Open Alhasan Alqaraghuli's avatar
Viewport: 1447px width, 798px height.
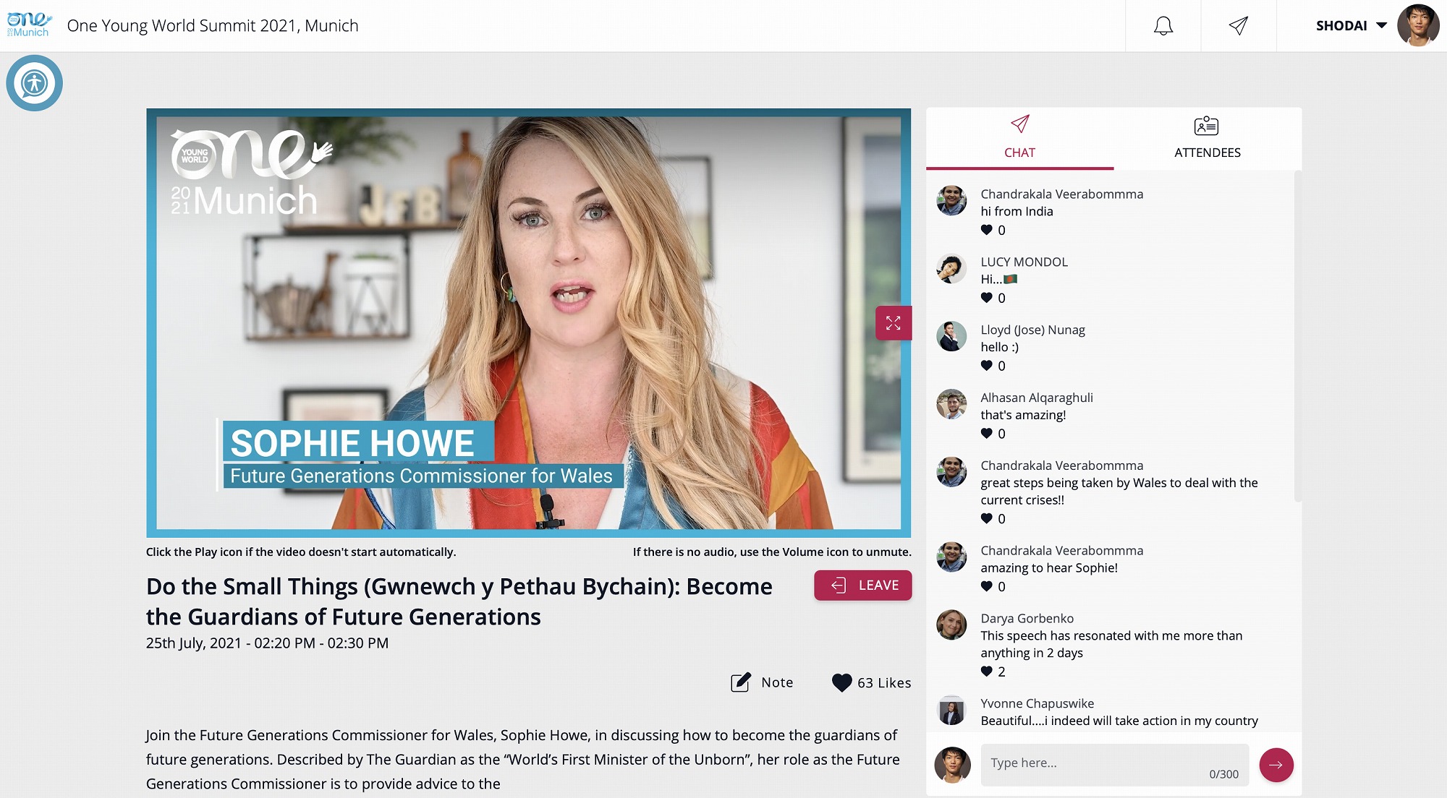point(951,405)
